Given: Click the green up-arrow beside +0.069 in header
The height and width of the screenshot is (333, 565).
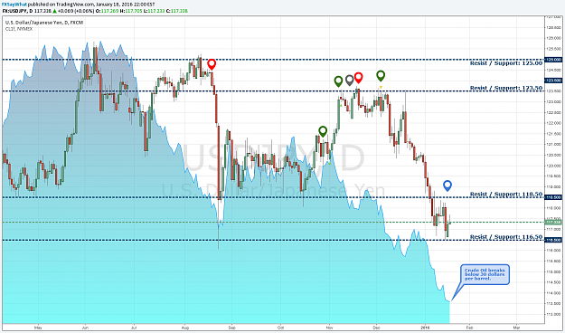Looking at the screenshot, I should (55, 11).
